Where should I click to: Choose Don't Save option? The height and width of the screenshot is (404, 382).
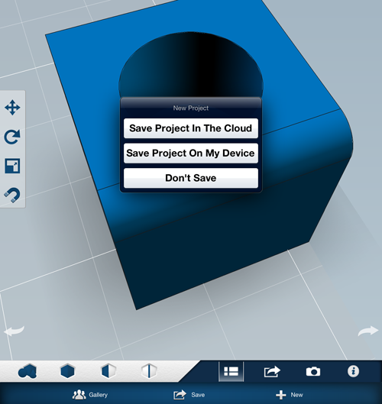191,178
